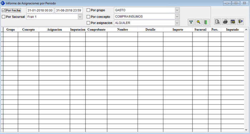
Task: Click the Porc. column header
Action: pos(215,30)
